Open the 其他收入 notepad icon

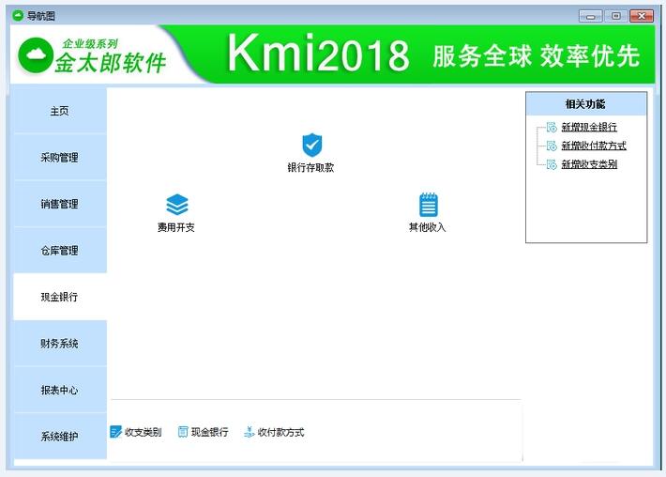(428, 205)
